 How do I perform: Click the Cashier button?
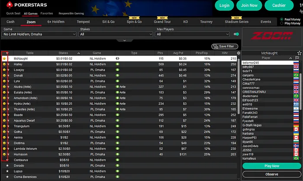[279, 6]
